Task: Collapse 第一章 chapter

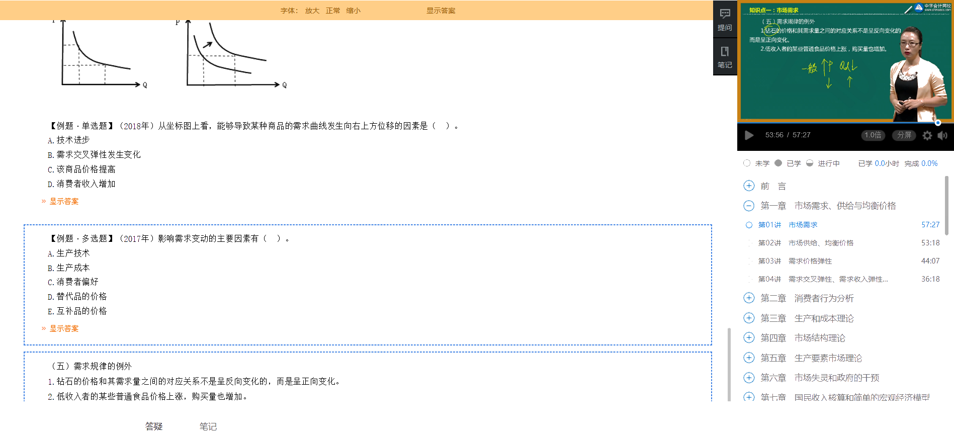Action: pyautogui.click(x=749, y=206)
